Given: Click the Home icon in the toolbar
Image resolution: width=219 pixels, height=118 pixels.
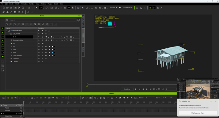Looking at the screenshot, I should 87,8.
